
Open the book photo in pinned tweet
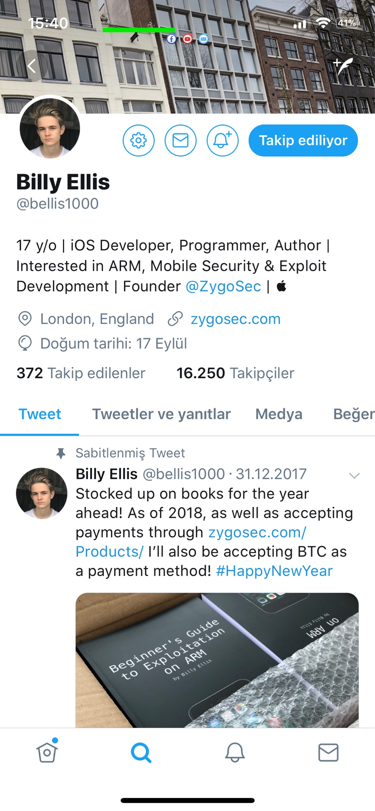pos(217,660)
